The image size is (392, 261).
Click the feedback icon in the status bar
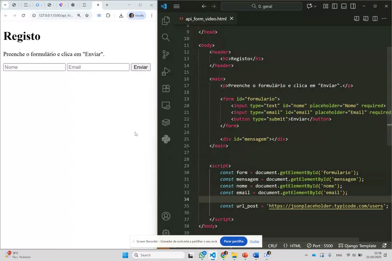pyautogui.click(x=384, y=246)
